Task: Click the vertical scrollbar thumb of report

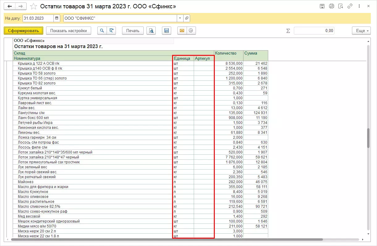Action: pos(368,138)
